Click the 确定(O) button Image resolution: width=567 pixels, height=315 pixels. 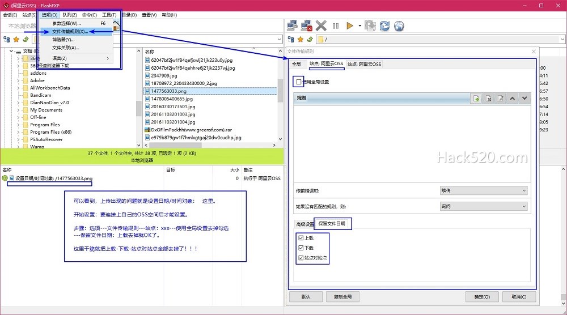tap(482, 296)
